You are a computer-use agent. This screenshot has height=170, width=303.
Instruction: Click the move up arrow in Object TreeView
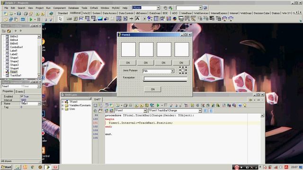pyautogui.click(x=16, y=31)
